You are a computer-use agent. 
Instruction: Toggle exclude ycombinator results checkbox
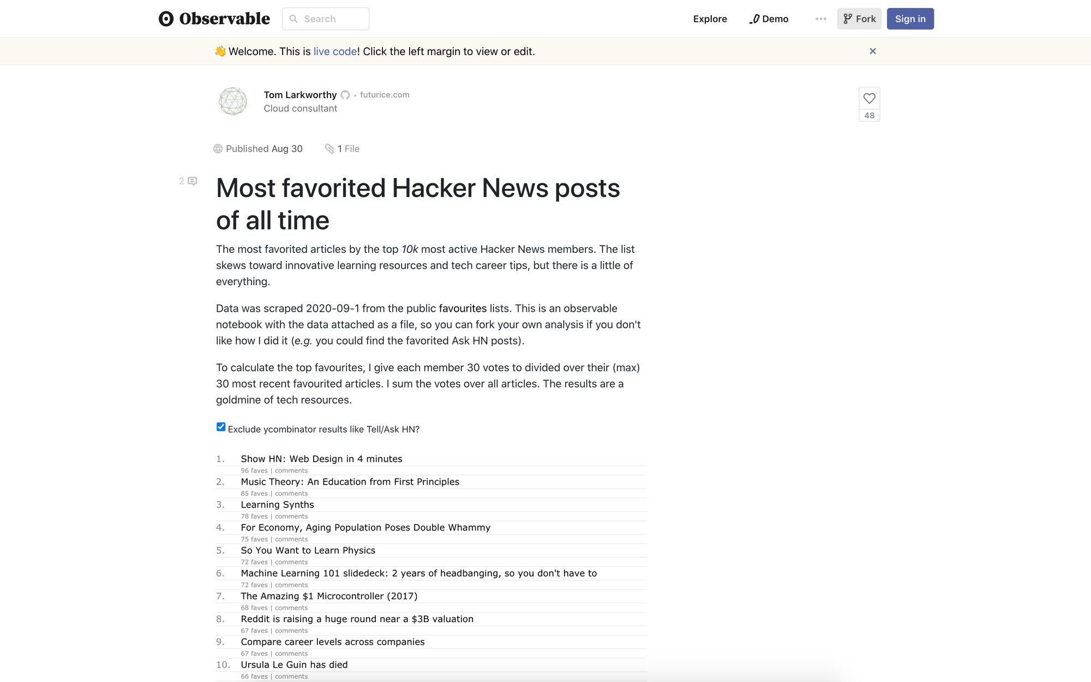(x=220, y=427)
